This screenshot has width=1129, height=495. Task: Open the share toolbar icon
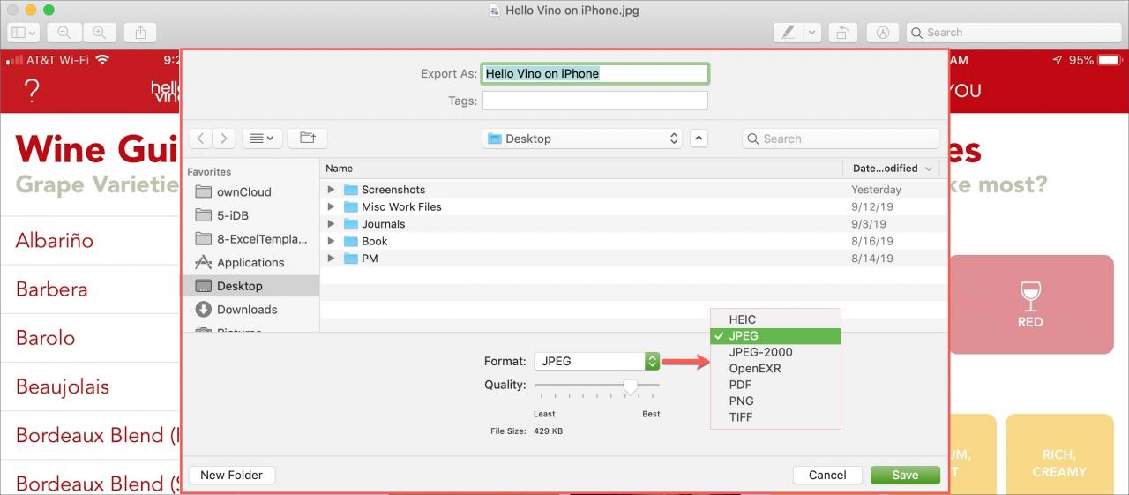pos(140,33)
